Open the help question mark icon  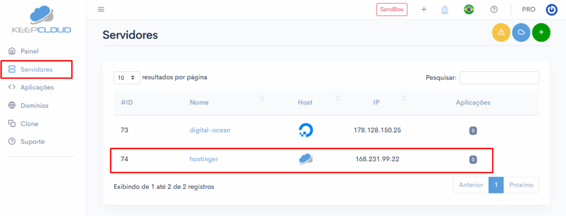[494, 9]
